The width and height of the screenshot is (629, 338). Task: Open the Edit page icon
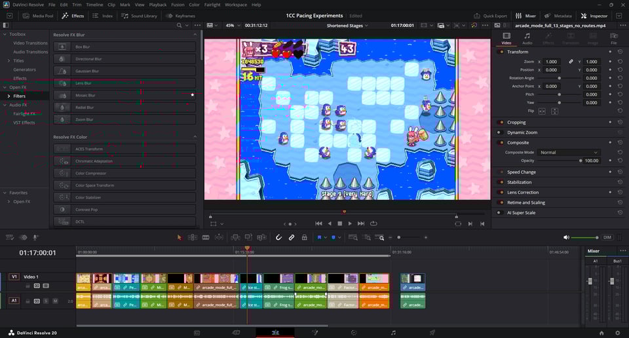coord(275,332)
